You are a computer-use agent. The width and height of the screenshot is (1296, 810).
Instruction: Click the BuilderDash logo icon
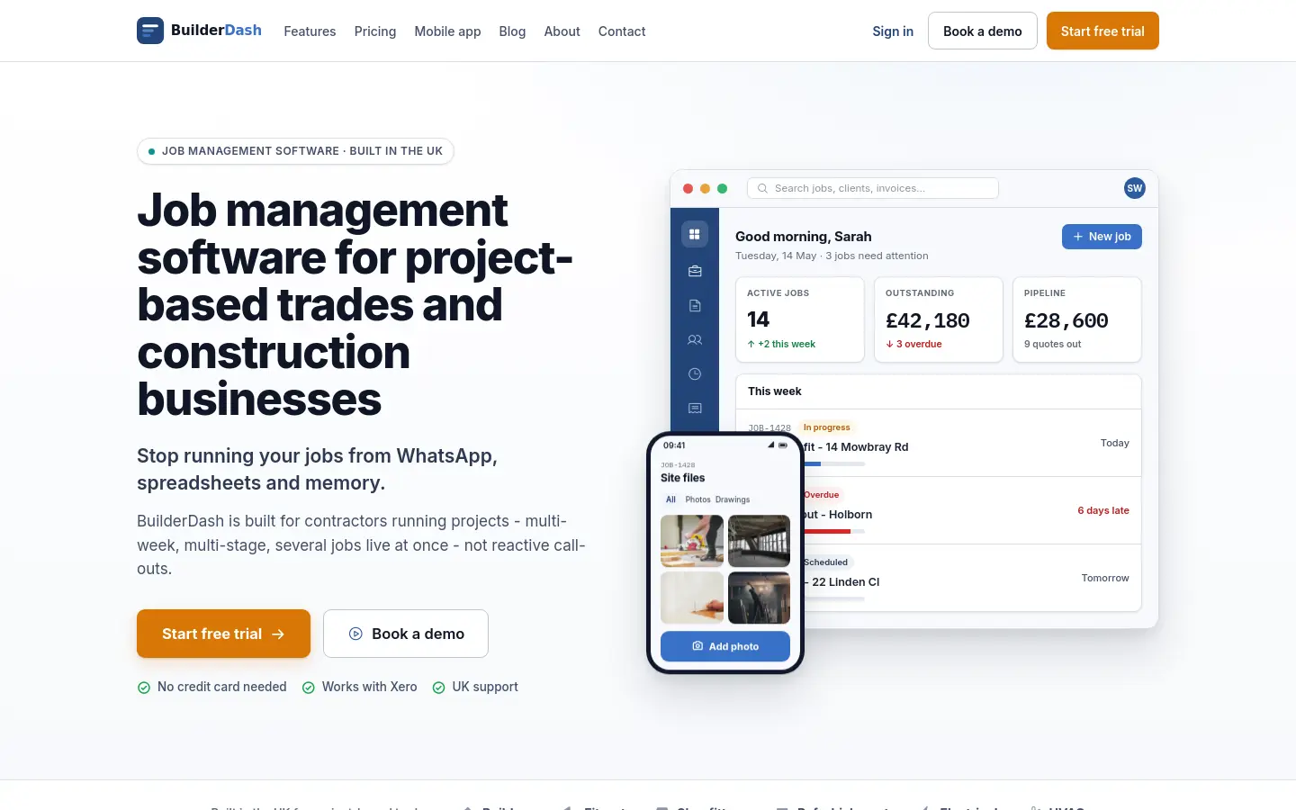click(x=150, y=31)
